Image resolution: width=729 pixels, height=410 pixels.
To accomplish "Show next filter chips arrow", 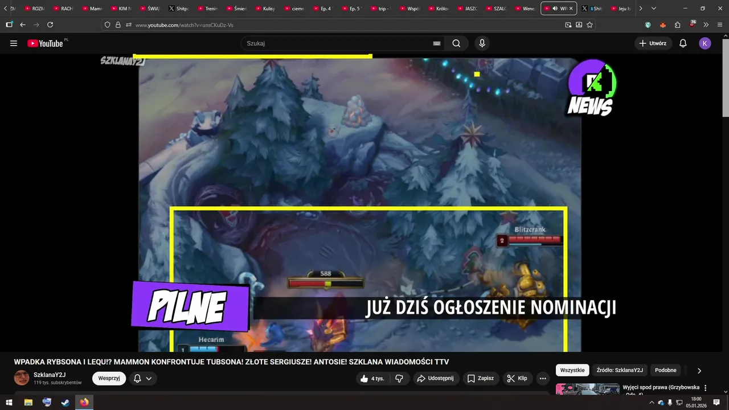I will coord(699,370).
